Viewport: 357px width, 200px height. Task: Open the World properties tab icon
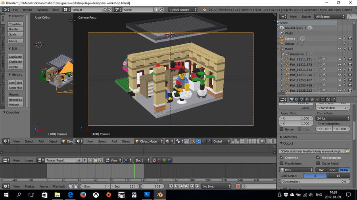coord(307,100)
